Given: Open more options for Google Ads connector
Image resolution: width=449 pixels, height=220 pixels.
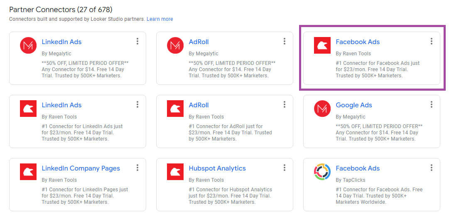Looking at the screenshot, I should point(431,104).
